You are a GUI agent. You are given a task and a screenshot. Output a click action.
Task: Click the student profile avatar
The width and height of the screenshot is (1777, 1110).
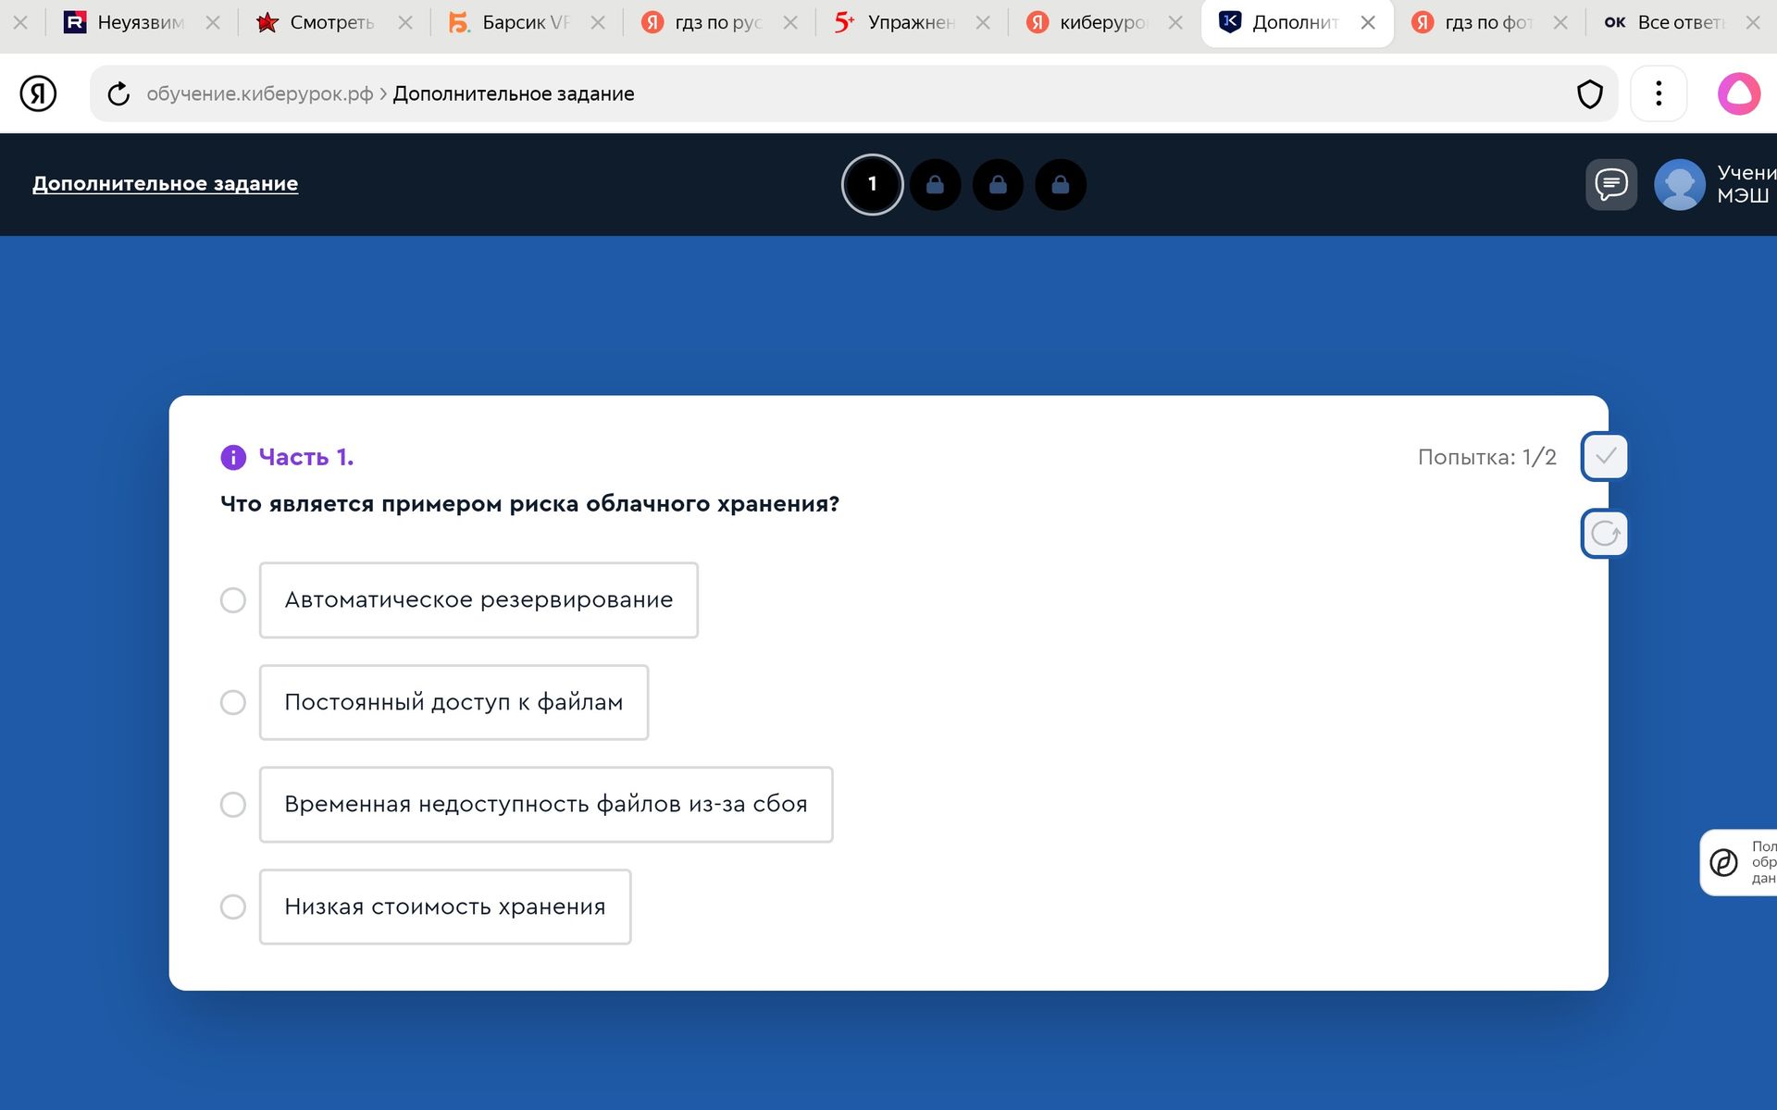point(1679,184)
